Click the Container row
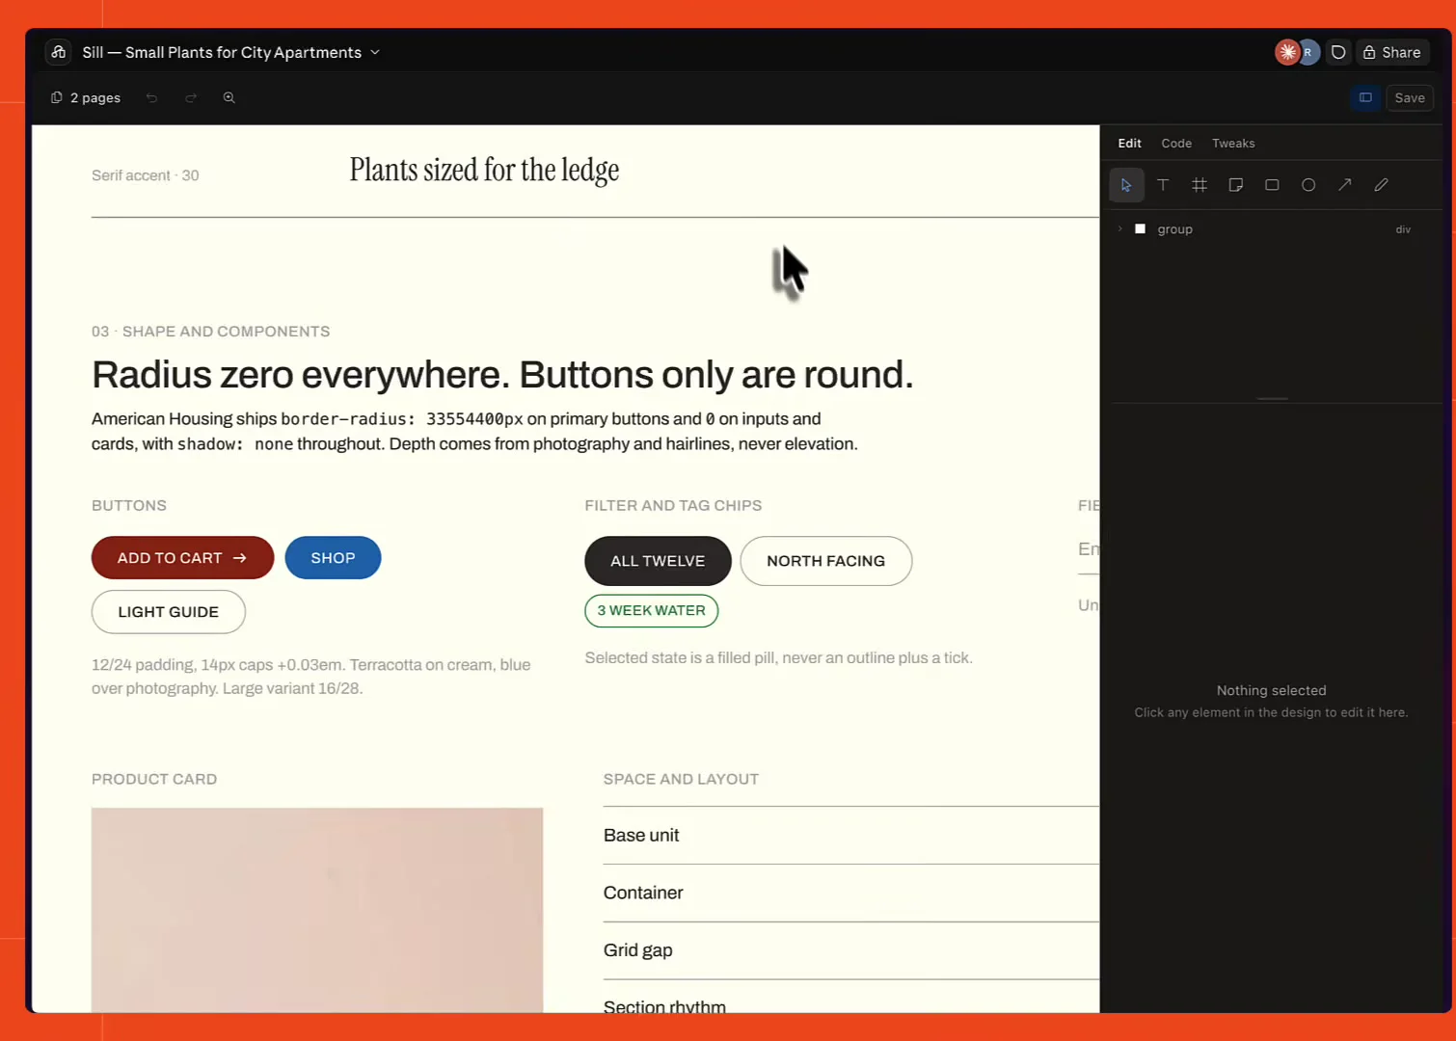Image resolution: width=1456 pixels, height=1041 pixels. (851, 894)
